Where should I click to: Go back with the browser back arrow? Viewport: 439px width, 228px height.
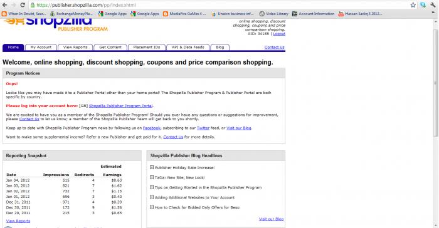tap(4, 5)
